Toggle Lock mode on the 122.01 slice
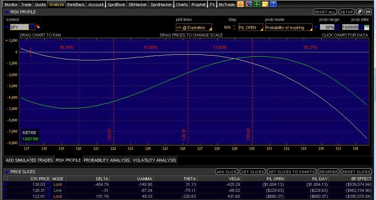 [x=58, y=196]
